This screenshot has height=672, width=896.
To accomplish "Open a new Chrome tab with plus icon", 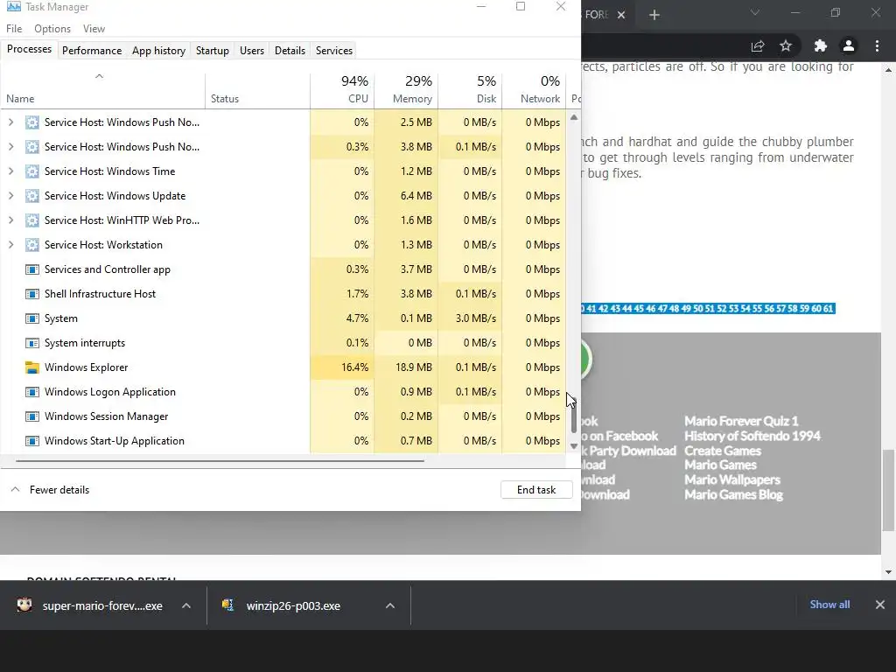I will point(654,15).
